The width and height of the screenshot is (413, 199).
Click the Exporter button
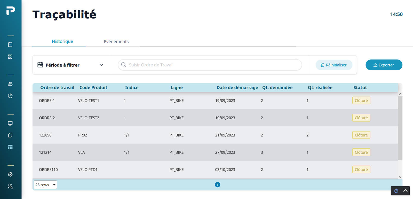(384, 65)
